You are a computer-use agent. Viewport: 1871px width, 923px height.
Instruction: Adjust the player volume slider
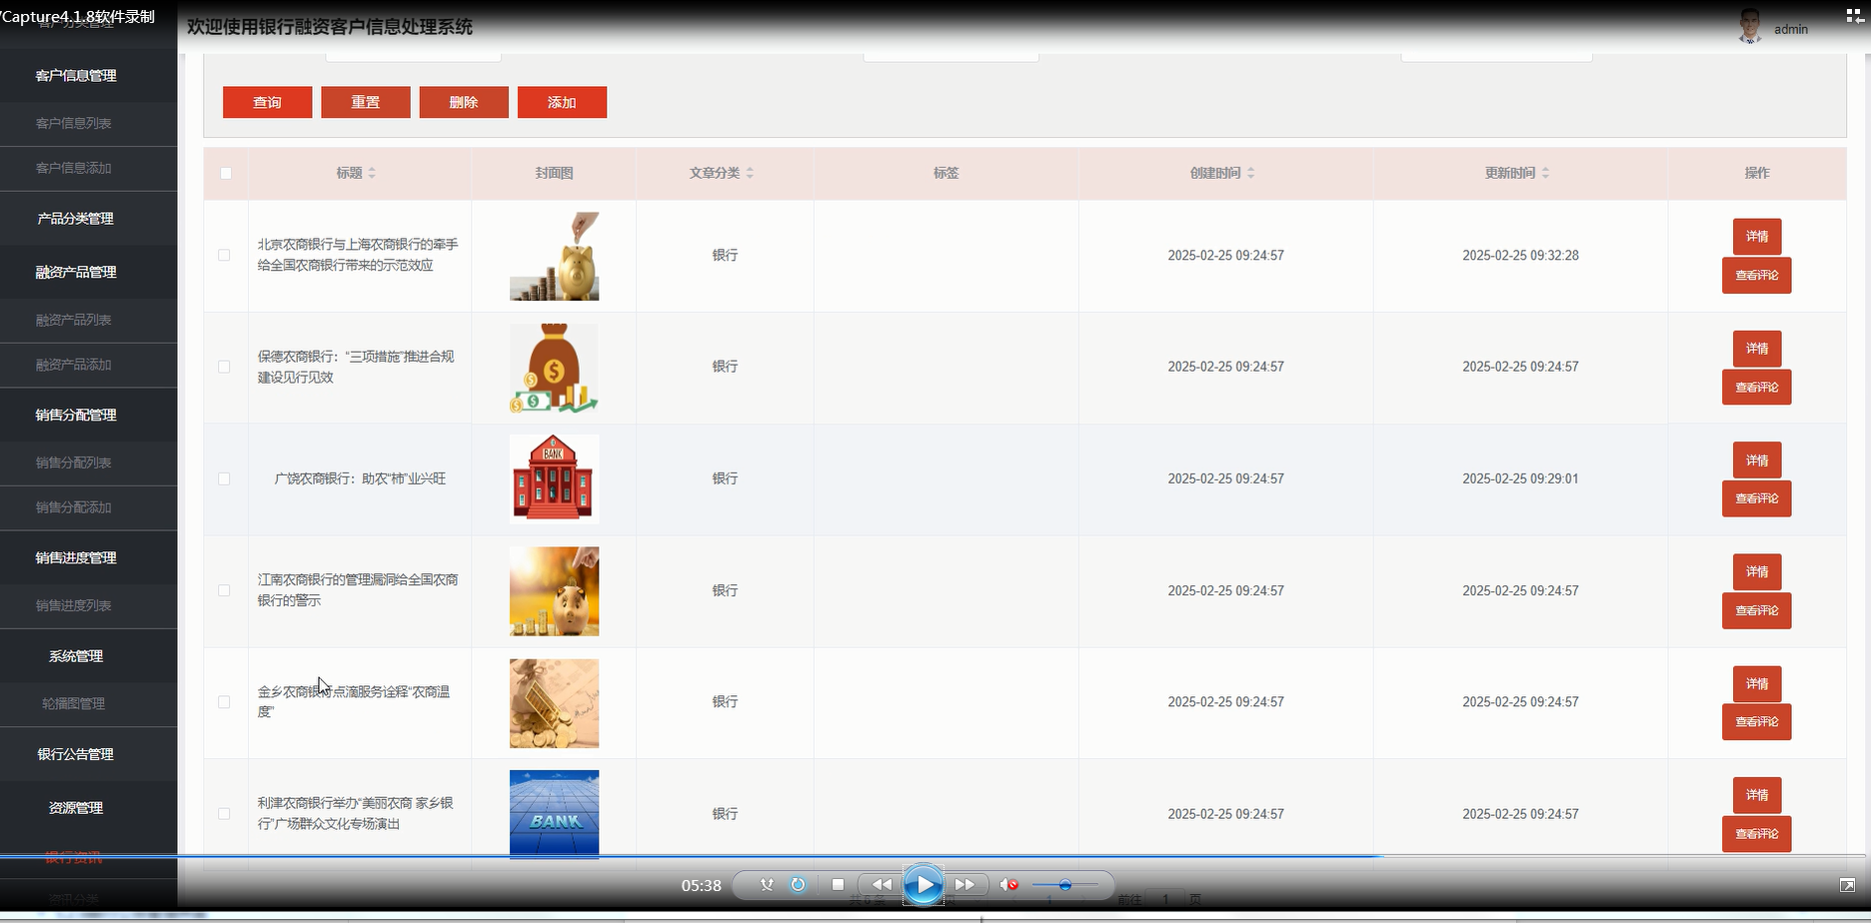pos(1065,885)
